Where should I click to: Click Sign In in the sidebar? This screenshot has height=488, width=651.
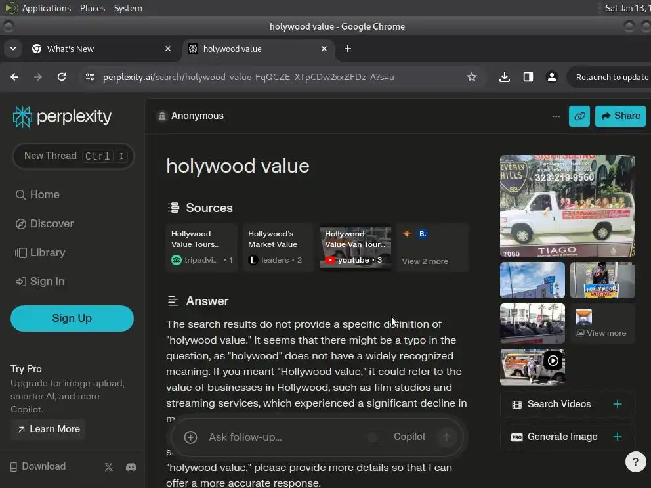coord(40,281)
